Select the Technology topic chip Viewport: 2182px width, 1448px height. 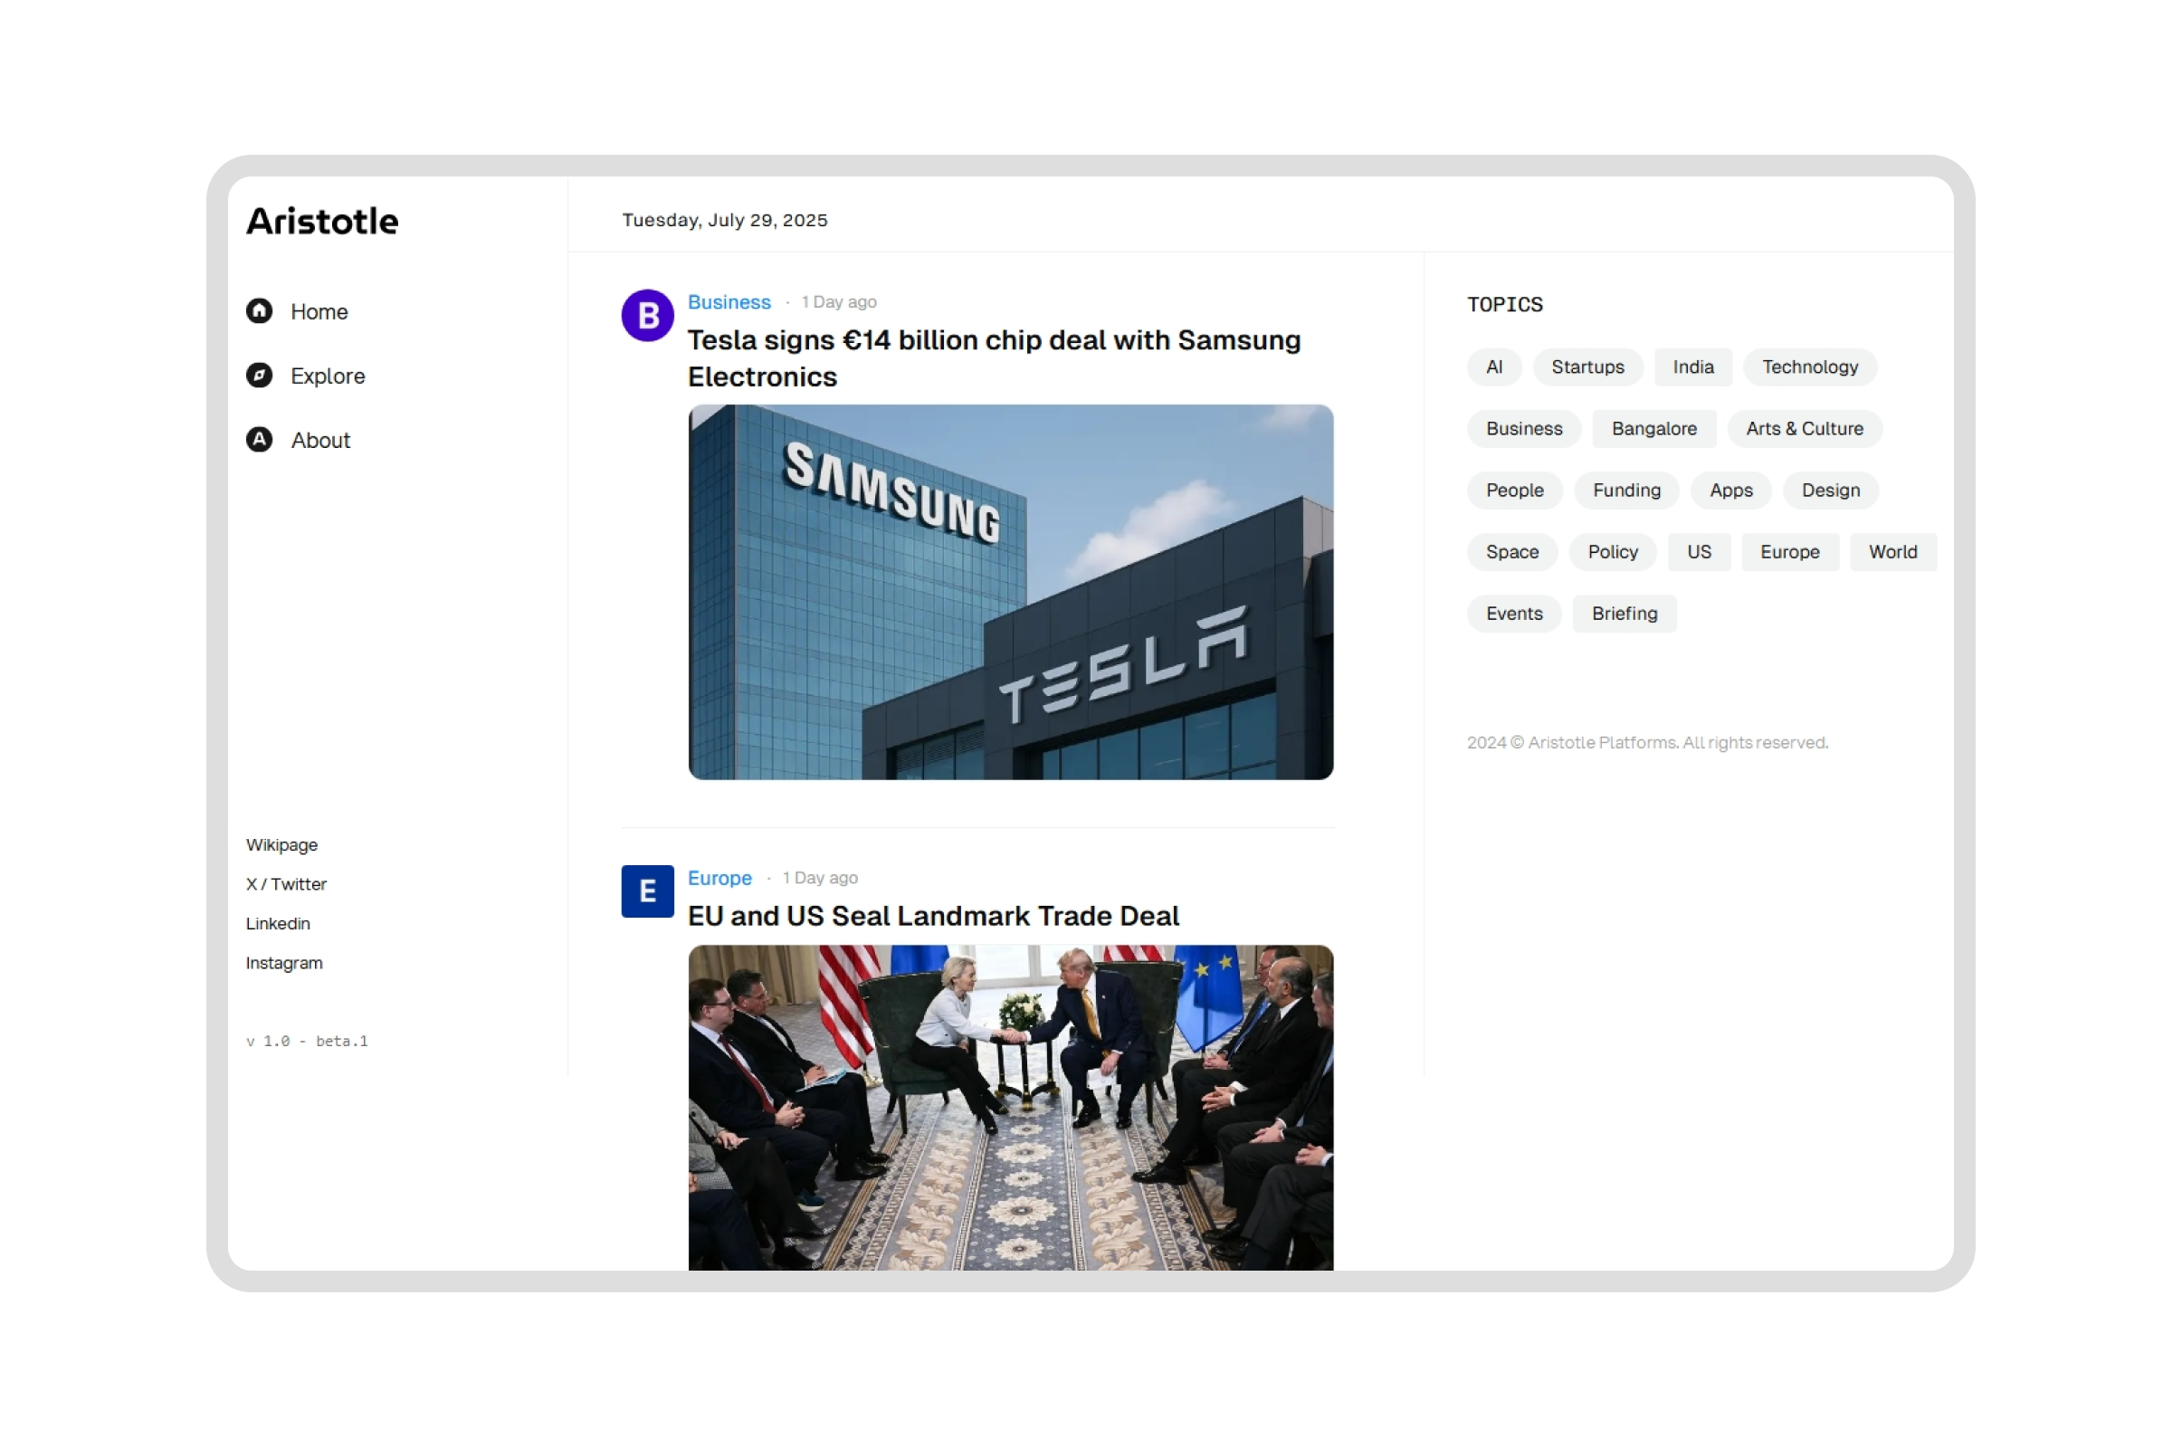tap(1811, 367)
